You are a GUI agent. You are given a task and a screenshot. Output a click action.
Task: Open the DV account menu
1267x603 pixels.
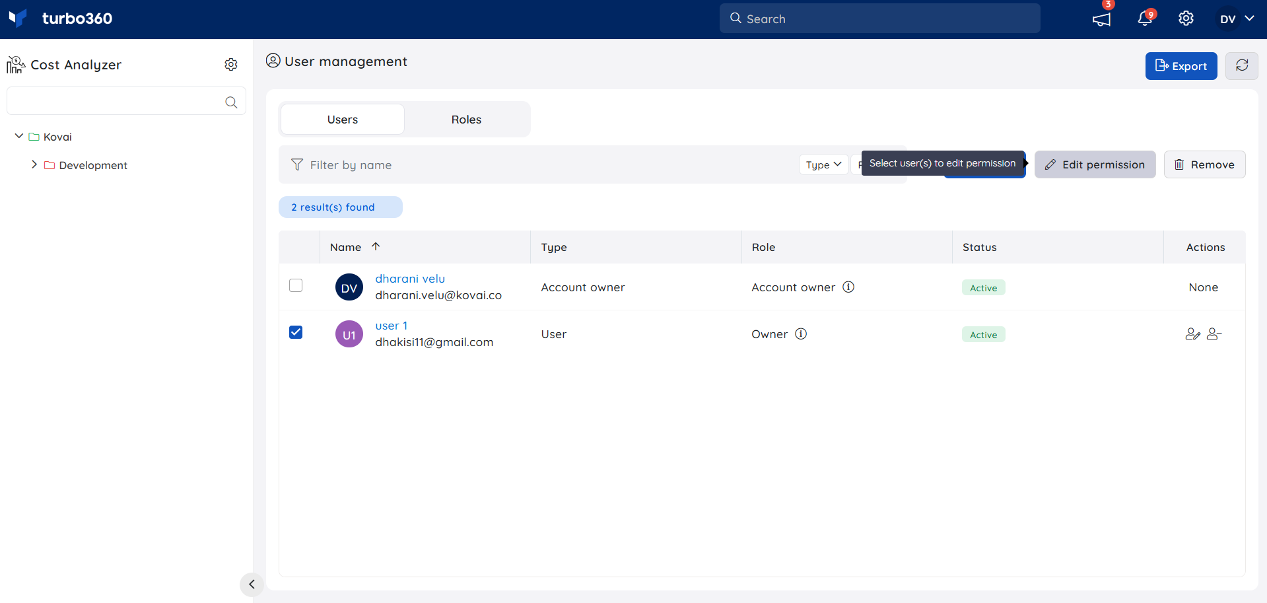(1236, 19)
